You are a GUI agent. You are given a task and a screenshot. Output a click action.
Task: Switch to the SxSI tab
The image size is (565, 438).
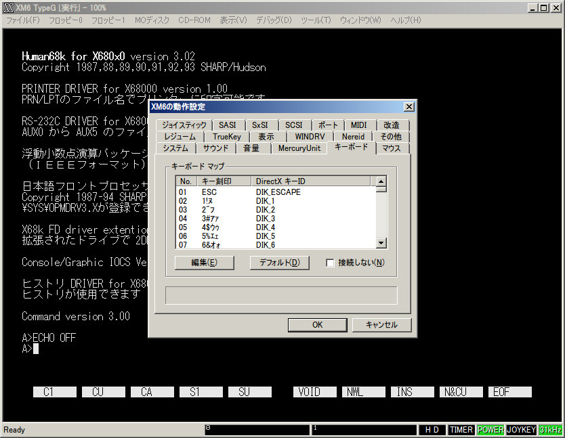click(x=259, y=125)
